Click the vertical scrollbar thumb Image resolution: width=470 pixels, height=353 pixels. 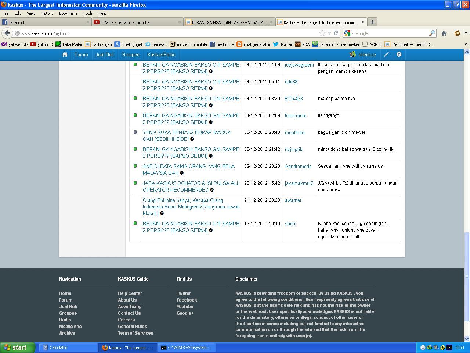pos(467,277)
